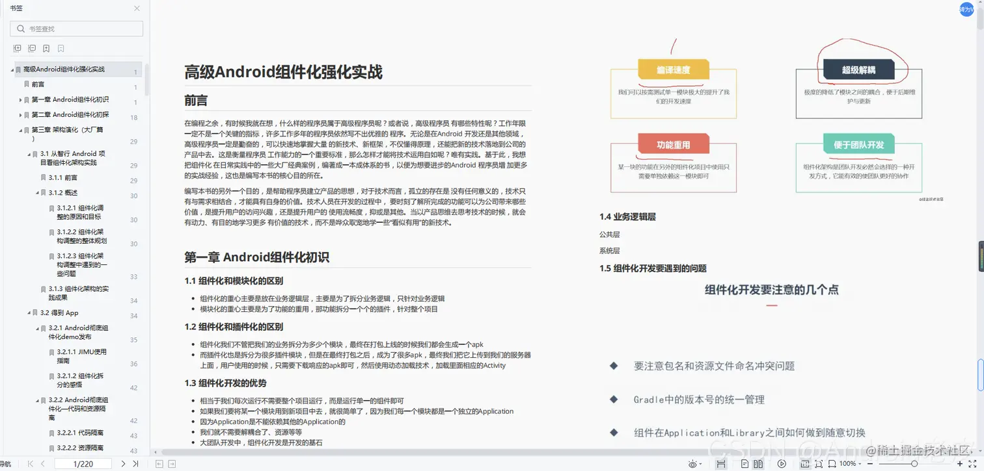Viewport: 984px width, 471px height.
Task: Start slideshow reading mode
Action: tap(782, 463)
